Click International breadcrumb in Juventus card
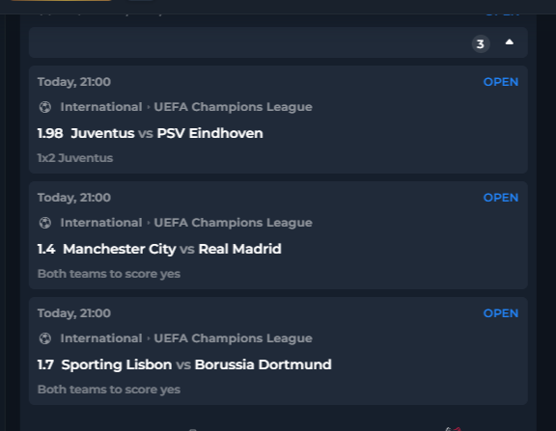This screenshot has width=556, height=431. coord(101,107)
